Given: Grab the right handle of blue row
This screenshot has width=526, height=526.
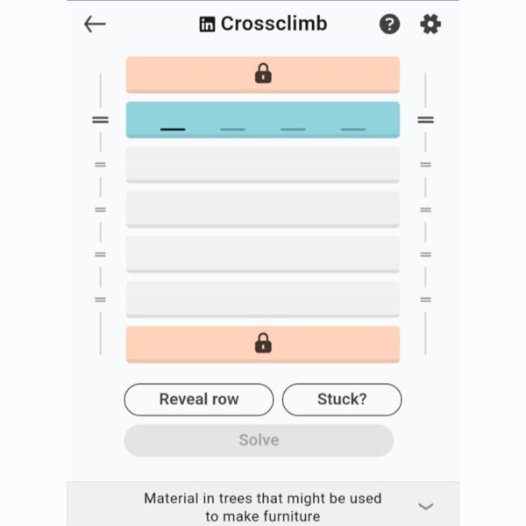Looking at the screenshot, I should 425,120.
